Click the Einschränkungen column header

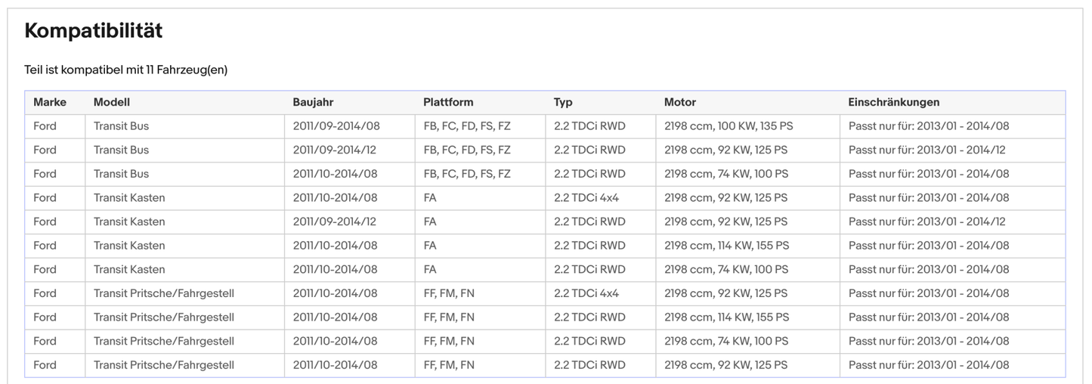click(x=894, y=102)
